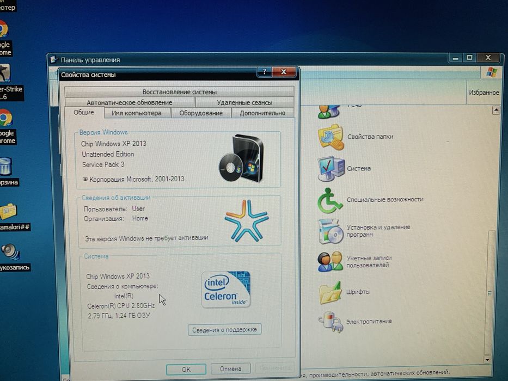The image size is (508, 381).
Task: Click the 2.79 ГГц, 1.24 ГБ ОЗУ text
Action: (x=119, y=316)
